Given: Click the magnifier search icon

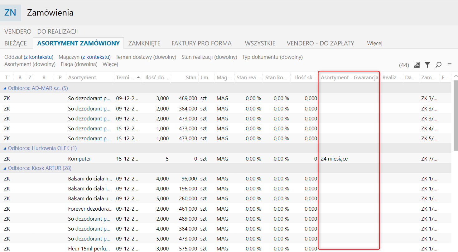Looking at the screenshot, I should 438,65.
